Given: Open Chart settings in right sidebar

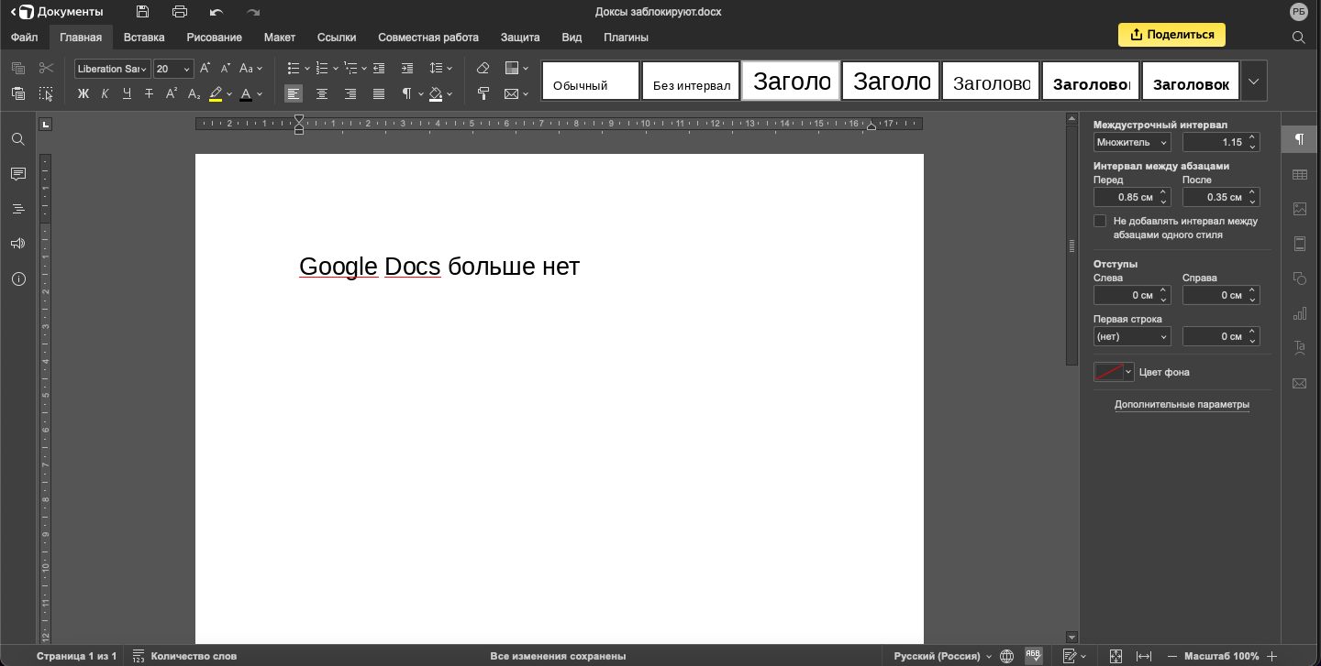Looking at the screenshot, I should click(x=1299, y=313).
